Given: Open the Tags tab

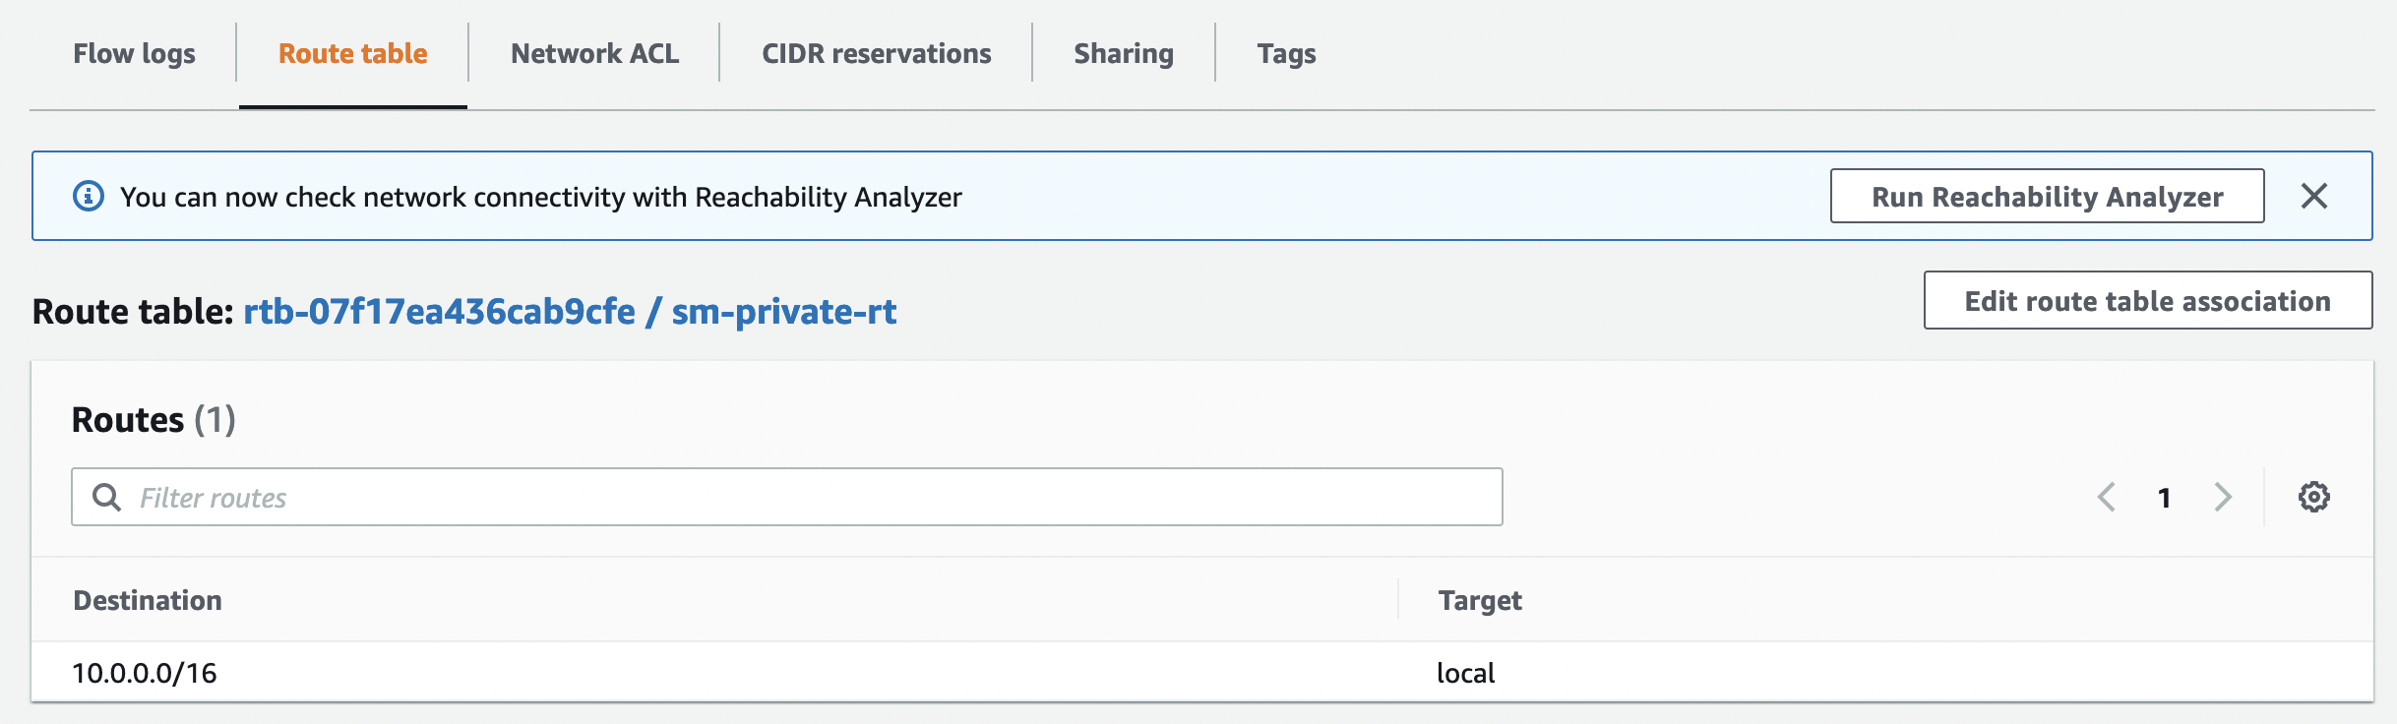Looking at the screenshot, I should point(1286,53).
